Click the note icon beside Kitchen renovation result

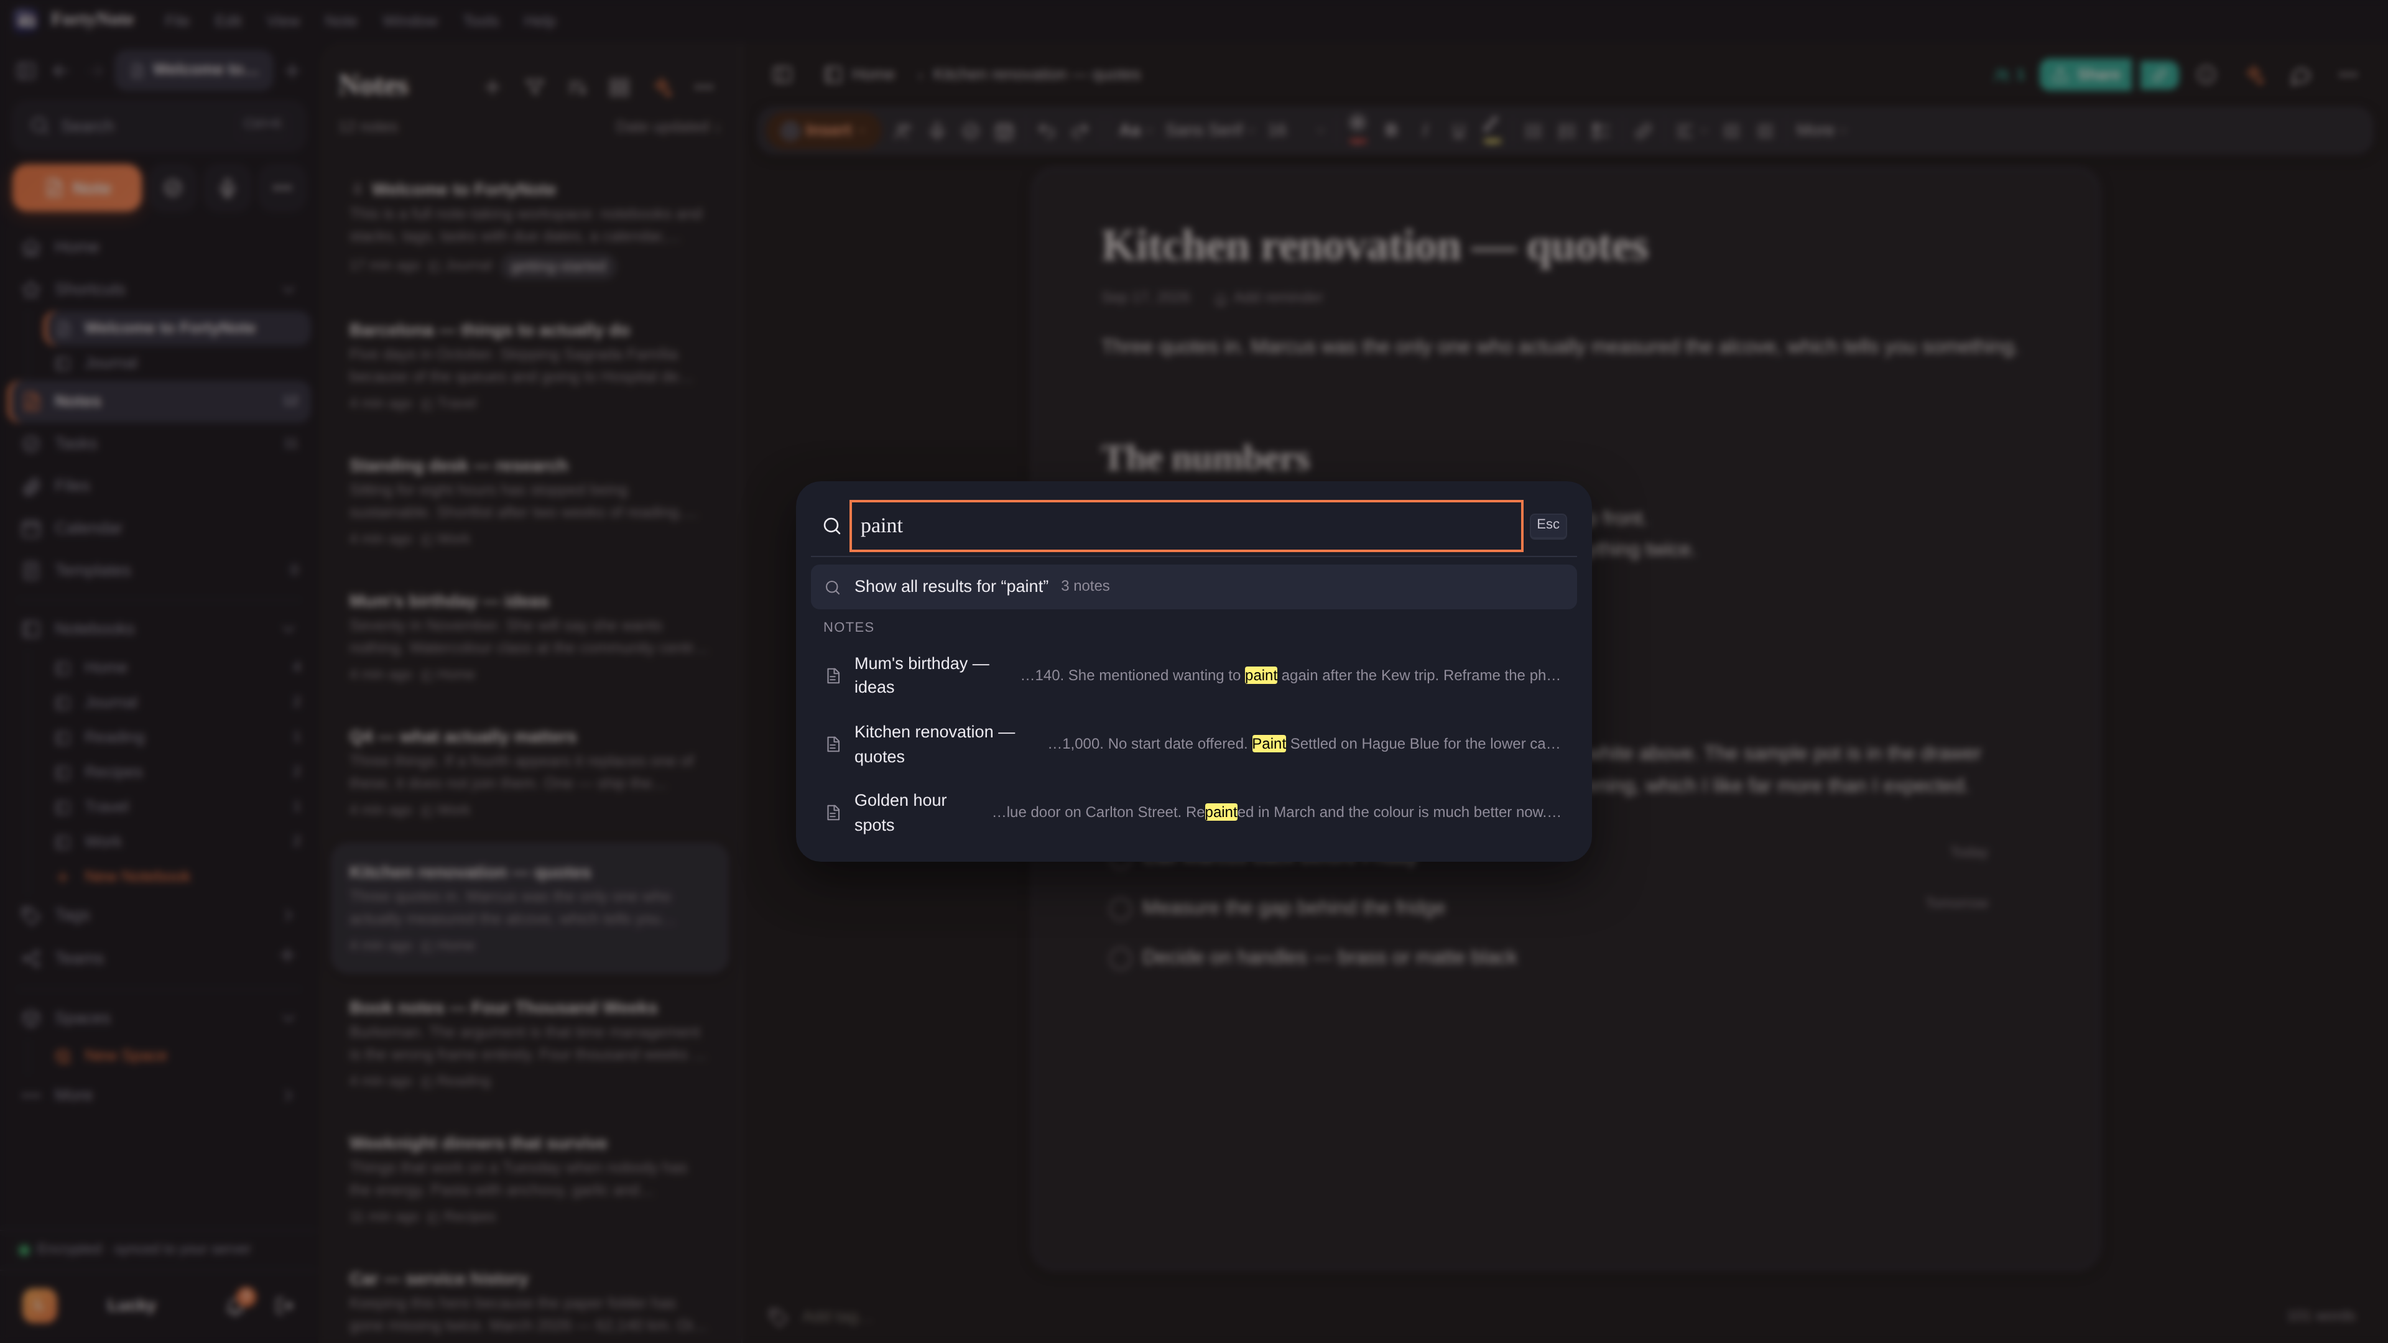(833, 744)
